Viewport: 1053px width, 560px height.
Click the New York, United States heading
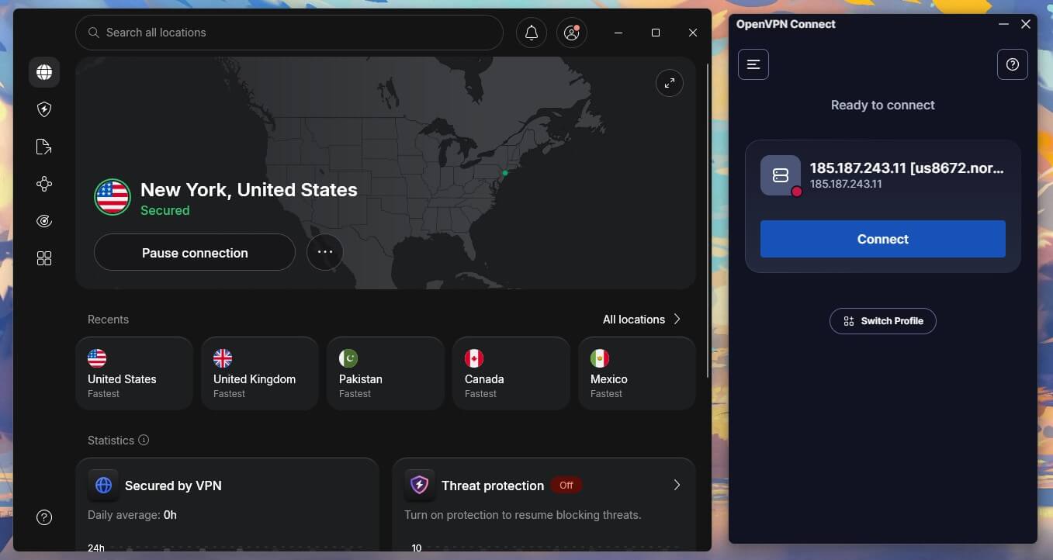tap(249, 190)
